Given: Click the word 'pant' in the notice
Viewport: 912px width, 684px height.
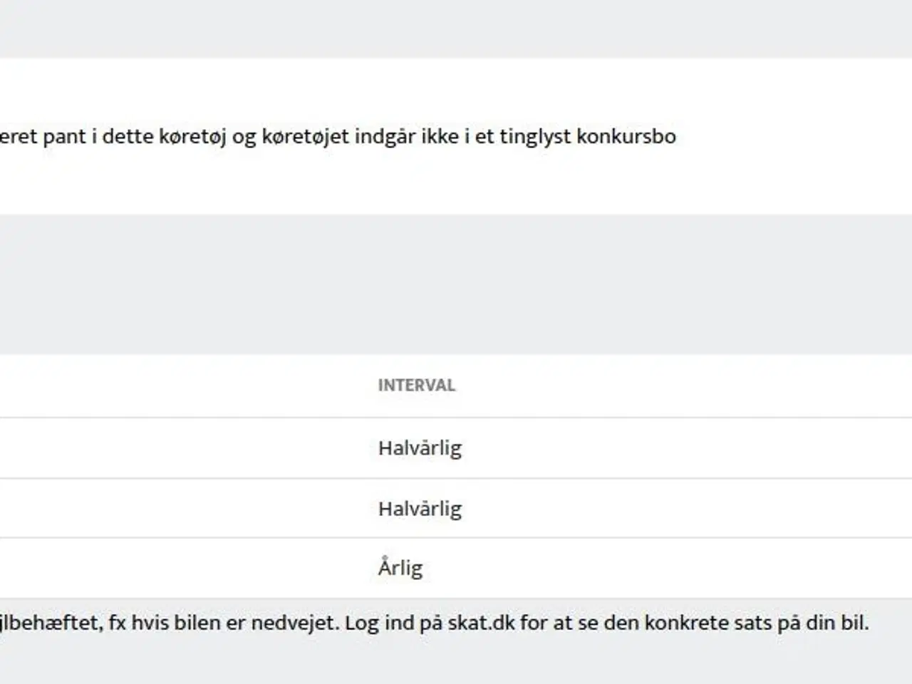Looking at the screenshot, I should tap(65, 138).
